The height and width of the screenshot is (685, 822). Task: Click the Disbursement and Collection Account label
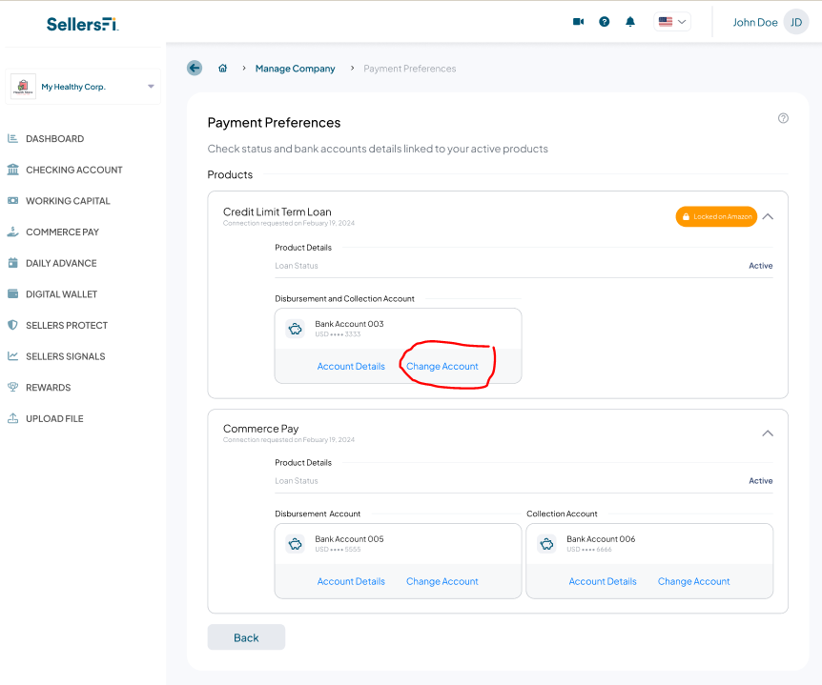(344, 298)
